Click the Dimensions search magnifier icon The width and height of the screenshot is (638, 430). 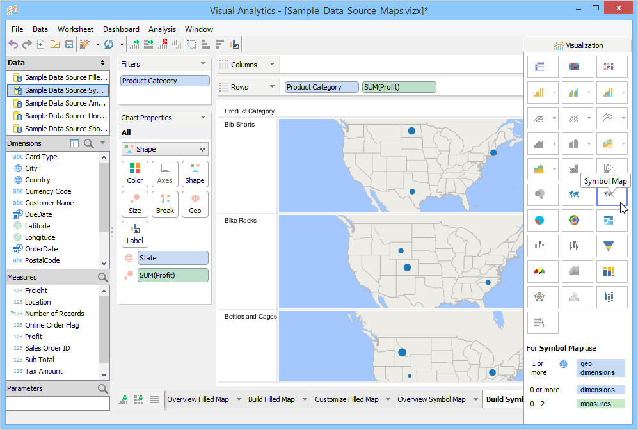(89, 143)
